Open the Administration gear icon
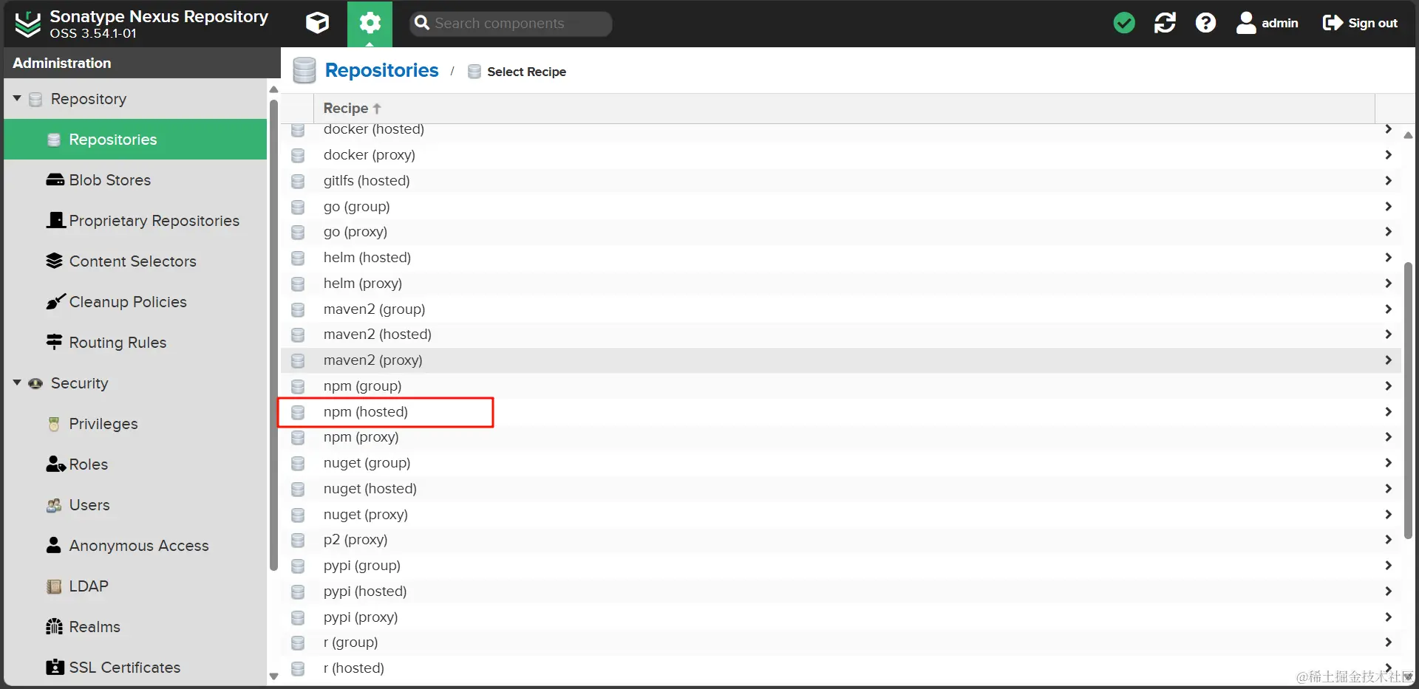This screenshot has width=1419, height=689. click(370, 24)
